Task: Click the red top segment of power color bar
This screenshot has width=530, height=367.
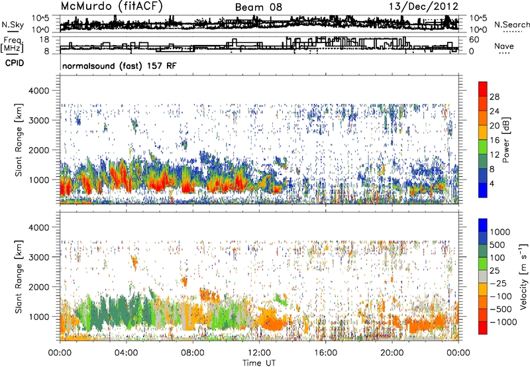Action: pyautogui.click(x=483, y=89)
